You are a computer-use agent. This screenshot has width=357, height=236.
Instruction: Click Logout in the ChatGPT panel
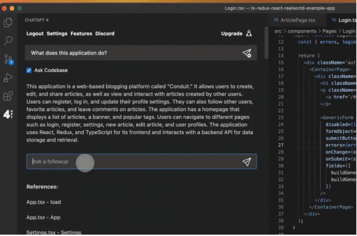click(35, 34)
